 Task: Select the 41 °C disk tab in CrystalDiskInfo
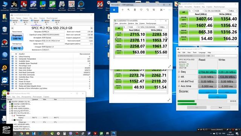pyautogui.click(x=15, y=22)
